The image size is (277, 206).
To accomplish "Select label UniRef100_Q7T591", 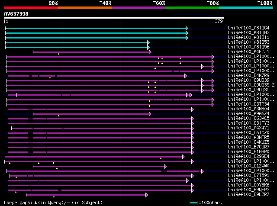I will point(248,176).
